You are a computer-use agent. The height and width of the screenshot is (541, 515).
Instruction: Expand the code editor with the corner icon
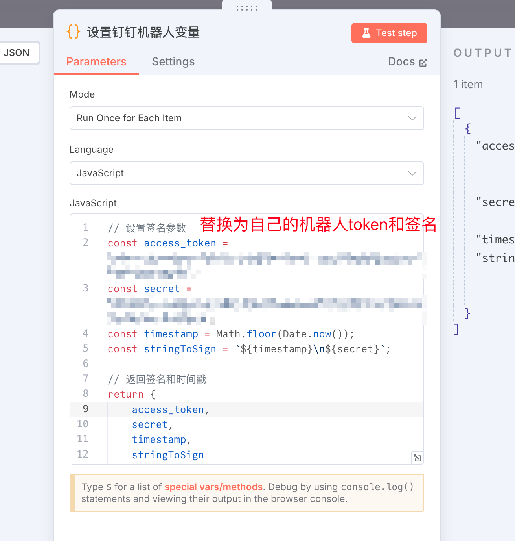tap(418, 458)
